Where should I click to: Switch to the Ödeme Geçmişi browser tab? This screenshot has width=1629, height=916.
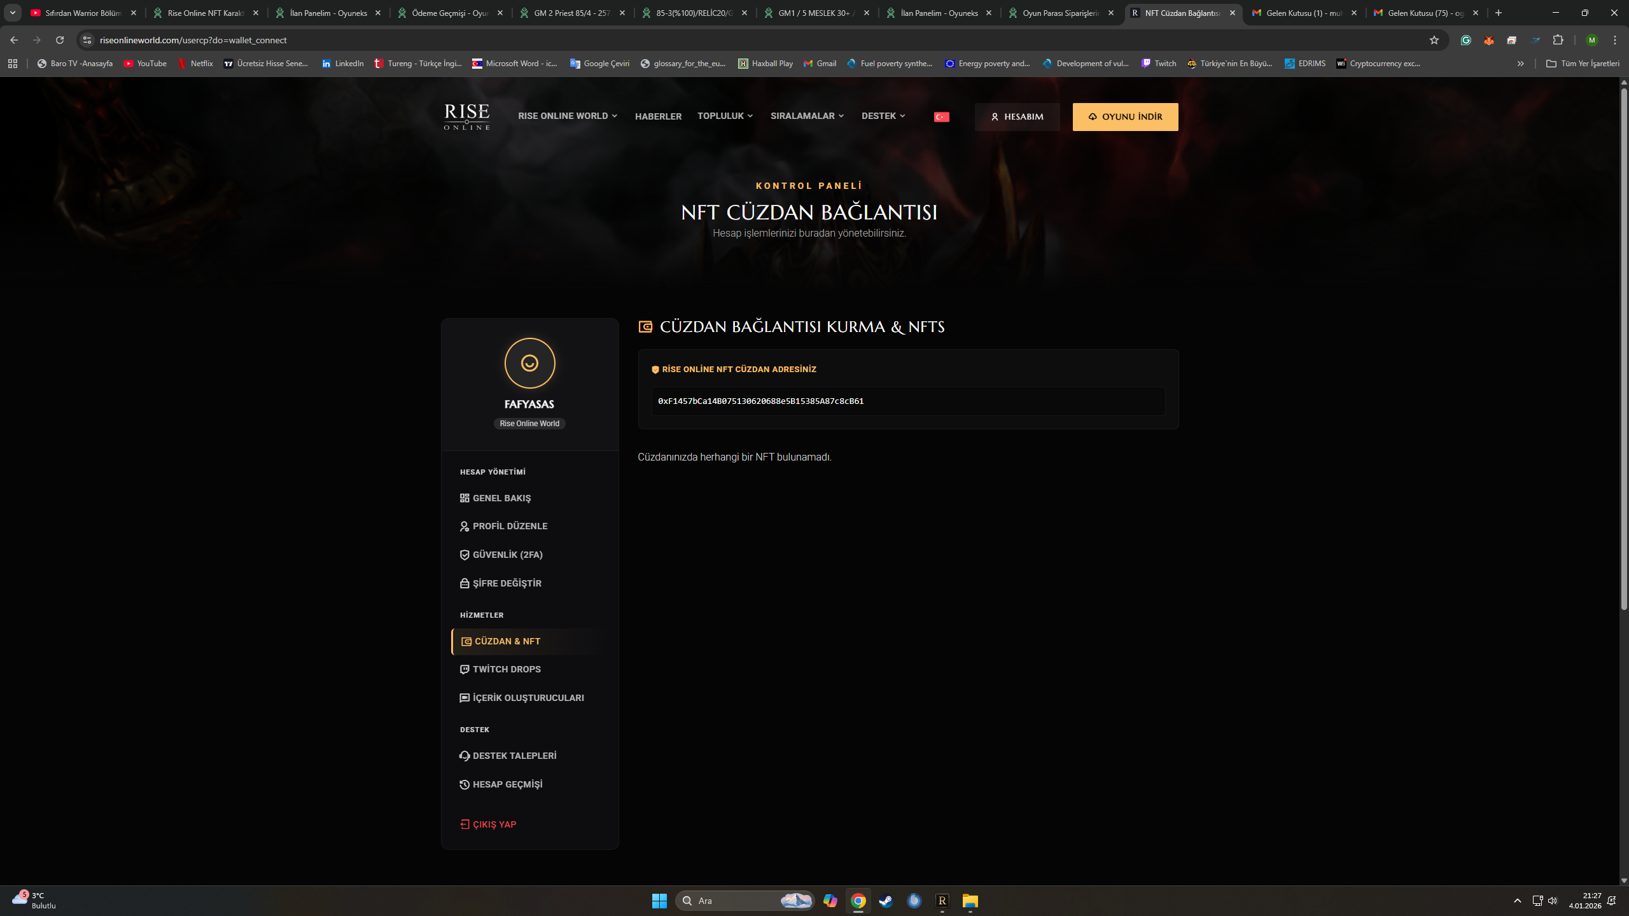(451, 13)
